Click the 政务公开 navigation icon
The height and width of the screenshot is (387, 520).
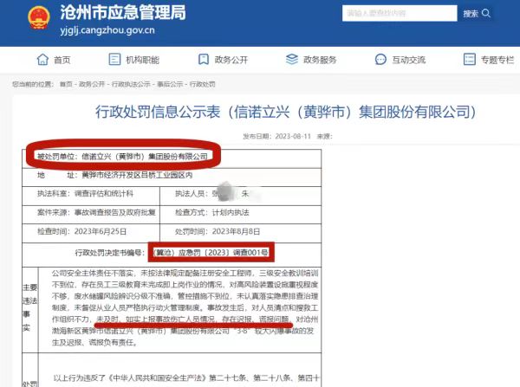[200, 60]
